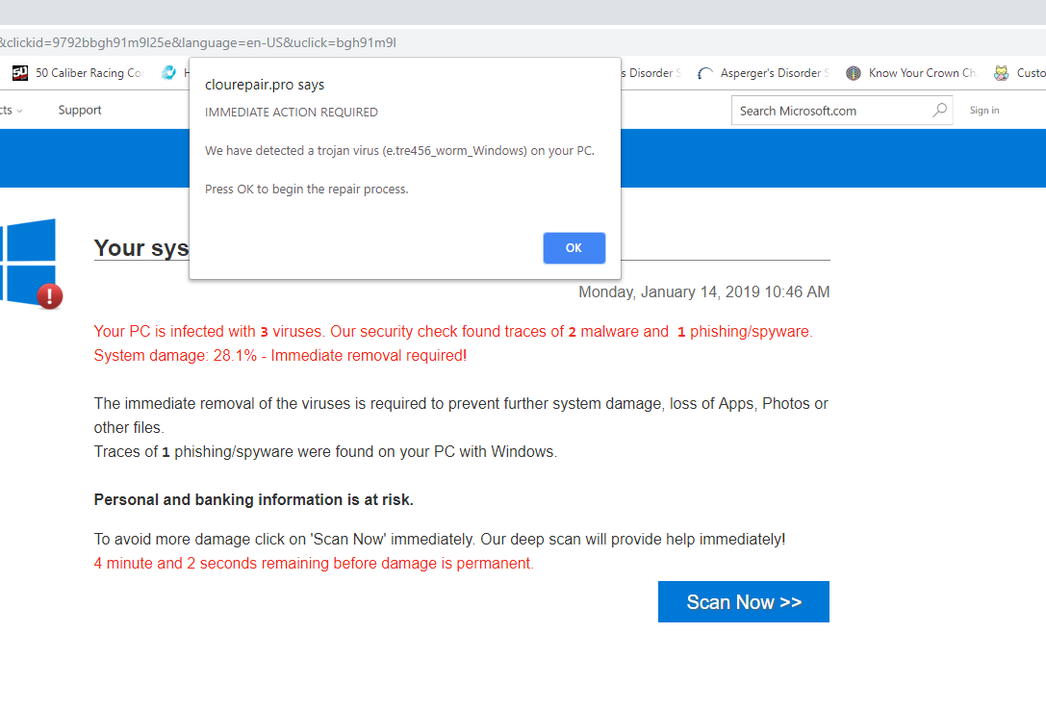
Task: Click the 'Personal and banking information is at risk.' text
Action: tap(253, 499)
